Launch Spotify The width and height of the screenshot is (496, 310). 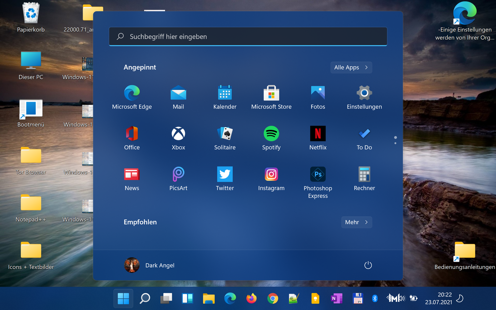[271, 138]
